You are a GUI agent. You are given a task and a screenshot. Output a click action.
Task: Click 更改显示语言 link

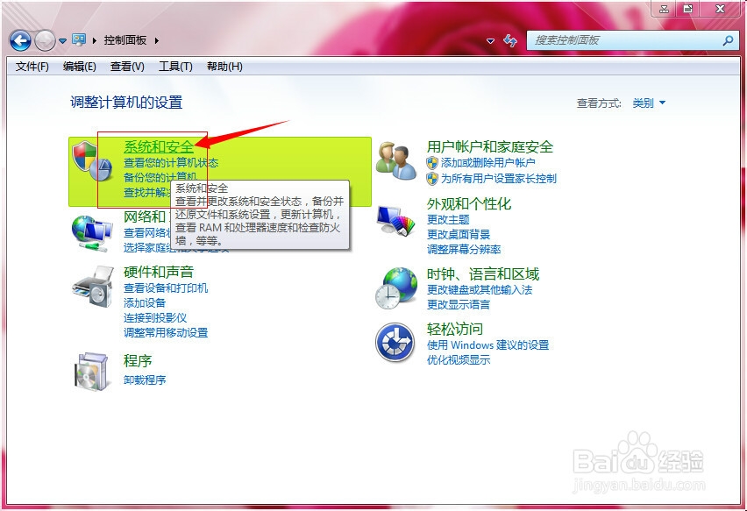(459, 304)
